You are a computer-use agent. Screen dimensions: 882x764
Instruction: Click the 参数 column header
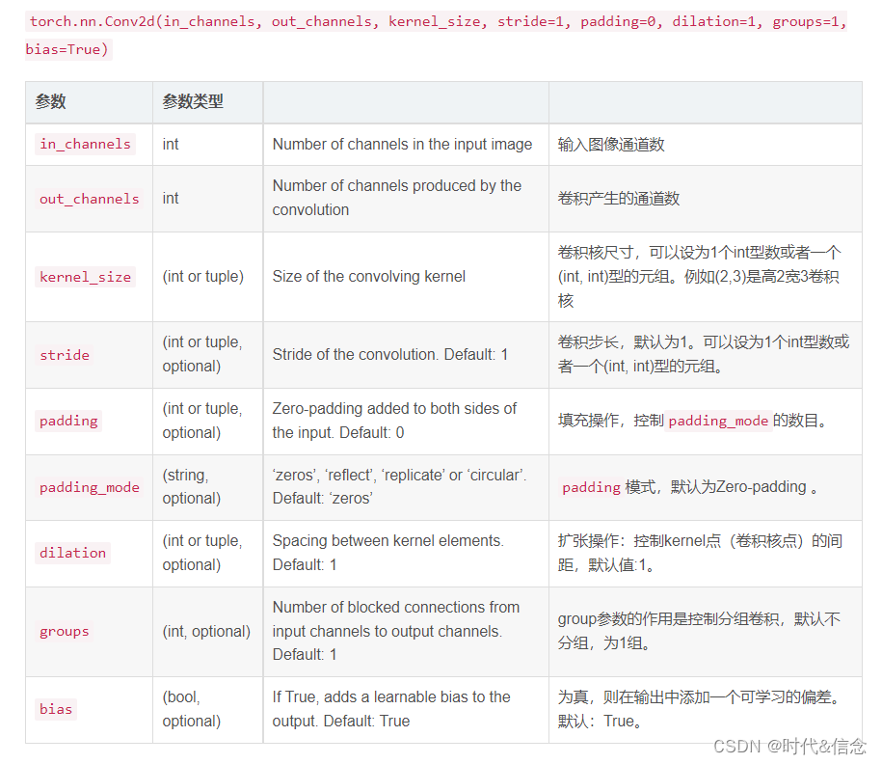[51, 102]
